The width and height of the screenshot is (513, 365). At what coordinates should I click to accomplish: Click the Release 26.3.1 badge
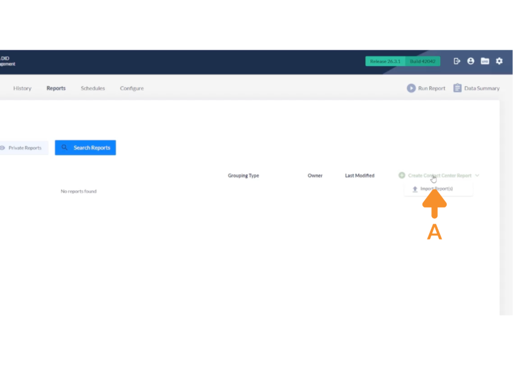click(385, 61)
